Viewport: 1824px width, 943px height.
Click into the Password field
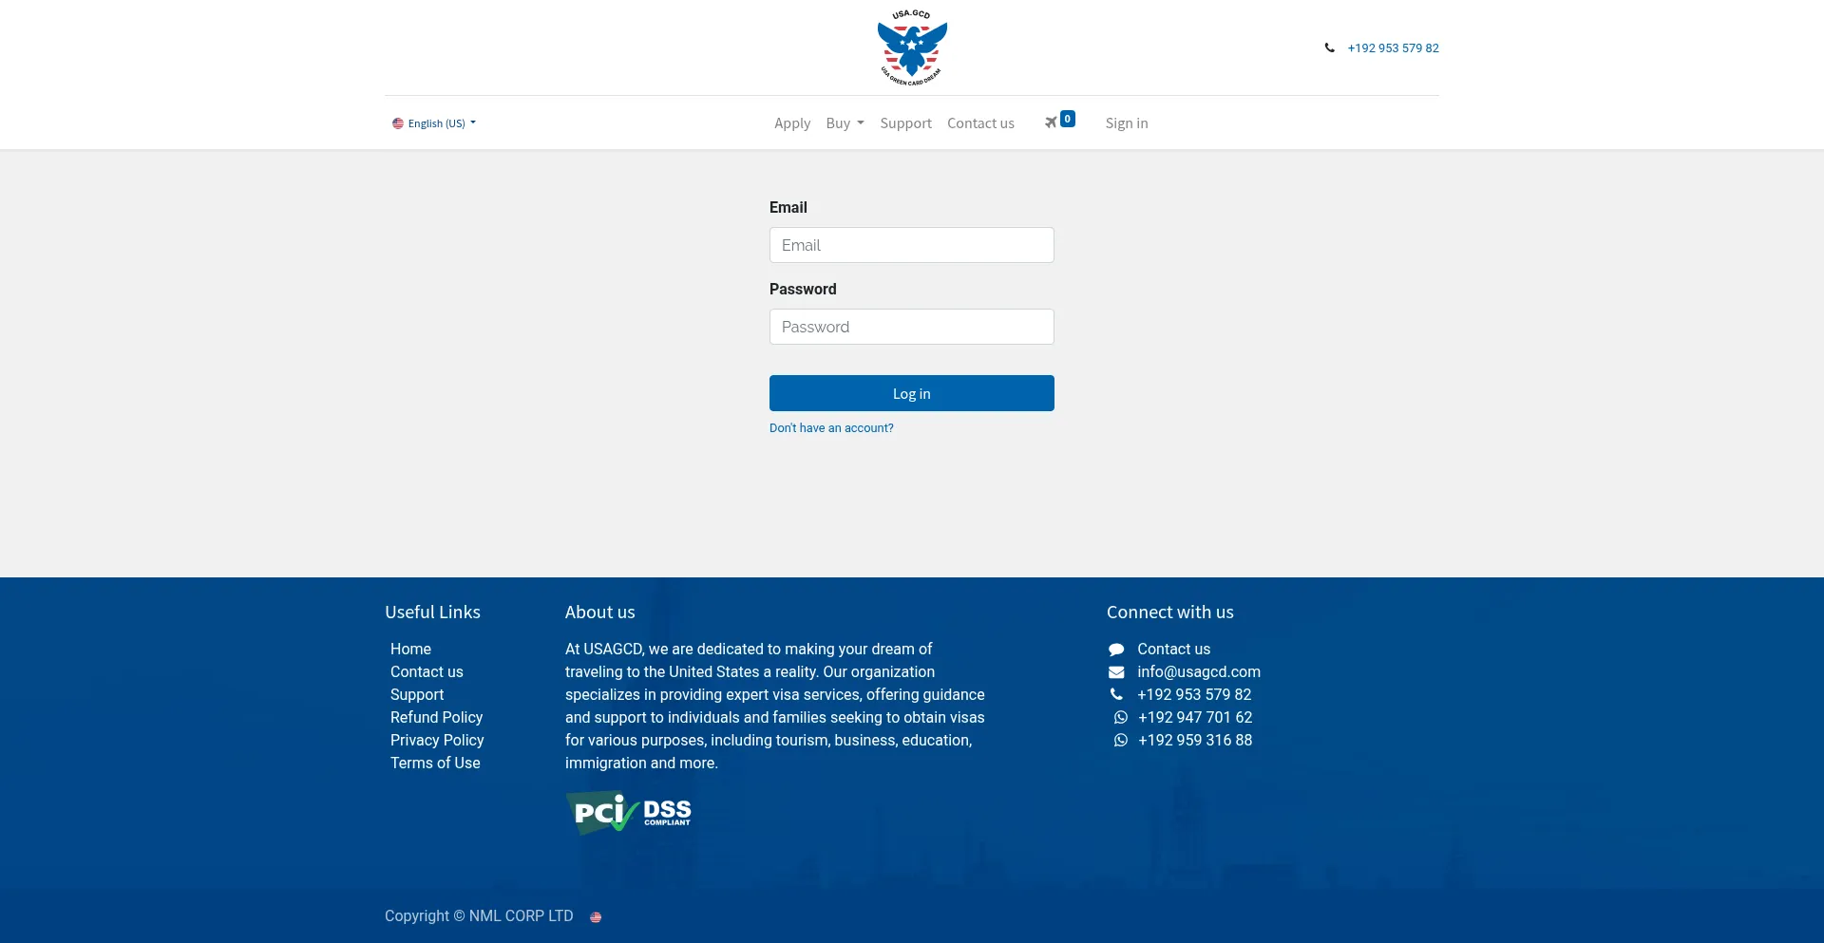coord(911,327)
